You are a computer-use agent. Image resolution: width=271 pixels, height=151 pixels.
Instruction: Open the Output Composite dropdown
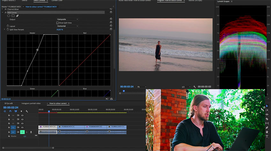coord(68,19)
